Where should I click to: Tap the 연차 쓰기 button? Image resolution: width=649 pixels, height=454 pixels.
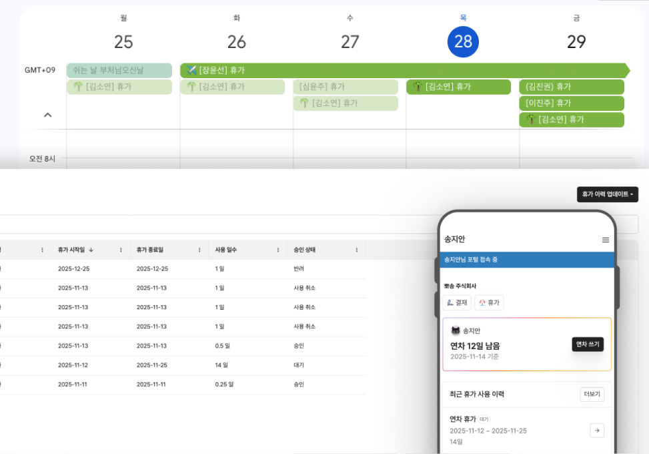pyautogui.click(x=588, y=344)
